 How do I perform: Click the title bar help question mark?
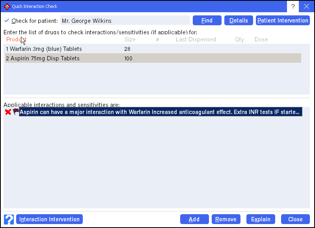tap(293, 6)
